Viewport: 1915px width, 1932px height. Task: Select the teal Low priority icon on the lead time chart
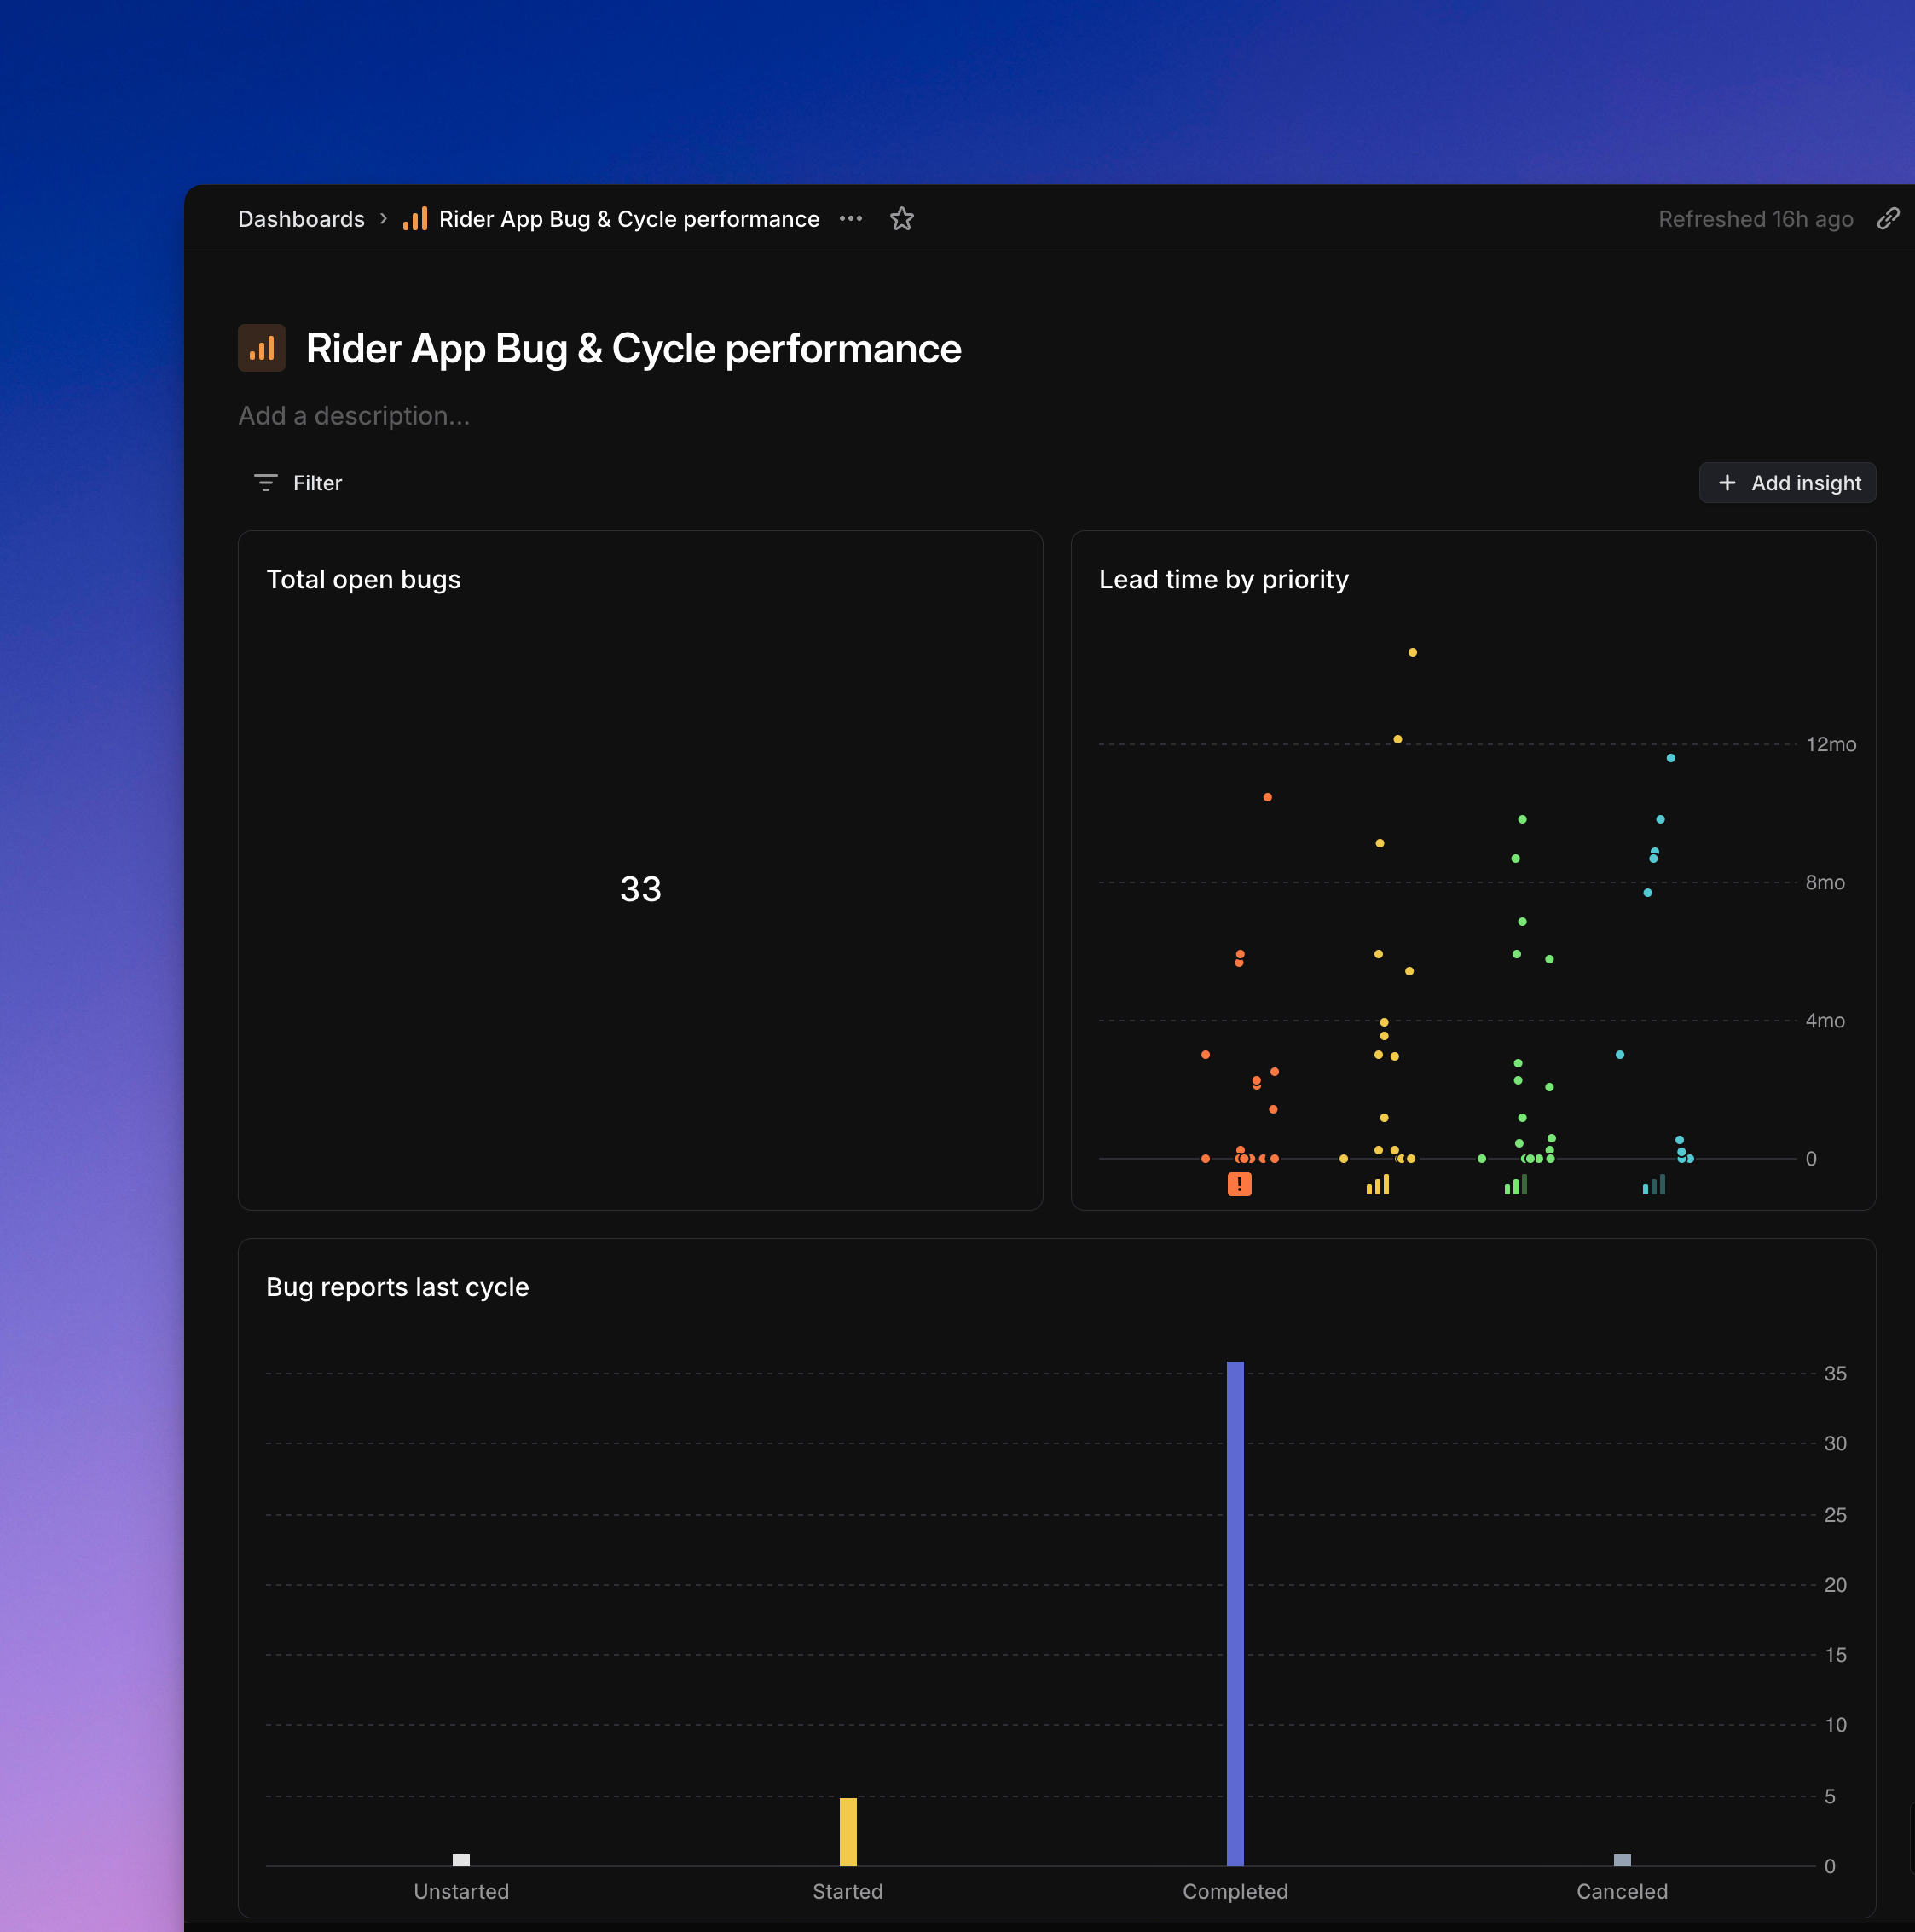coord(1653,1184)
